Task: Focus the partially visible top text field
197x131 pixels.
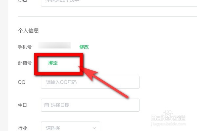Action: (x=119, y=3)
